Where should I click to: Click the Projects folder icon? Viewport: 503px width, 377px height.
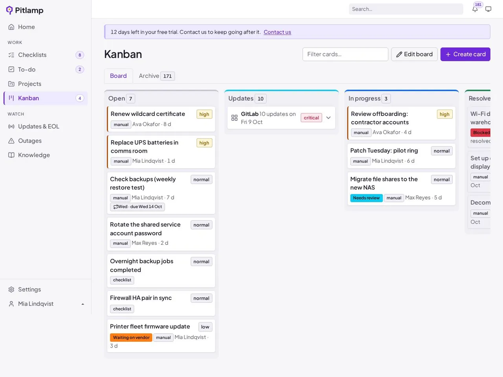(11, 84)
